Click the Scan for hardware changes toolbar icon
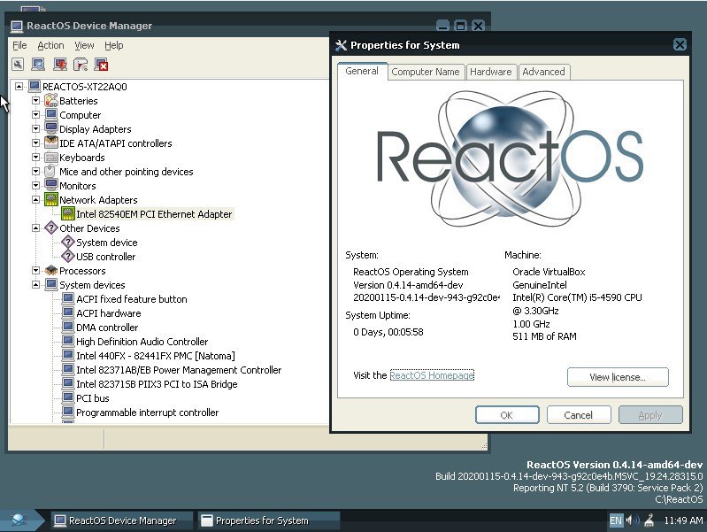This screenshot has width=707, height=532. (38, 64)
